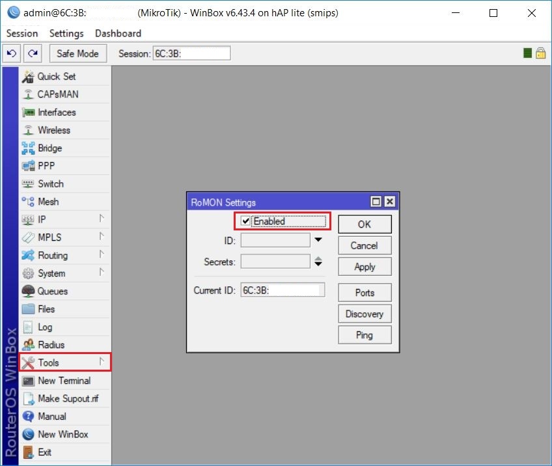Click the Current ID field

(283, 290)
